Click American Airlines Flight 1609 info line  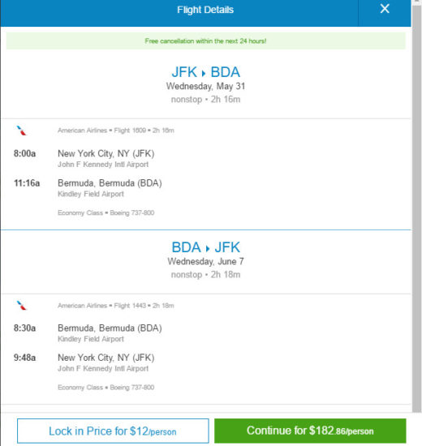(116, 131)
